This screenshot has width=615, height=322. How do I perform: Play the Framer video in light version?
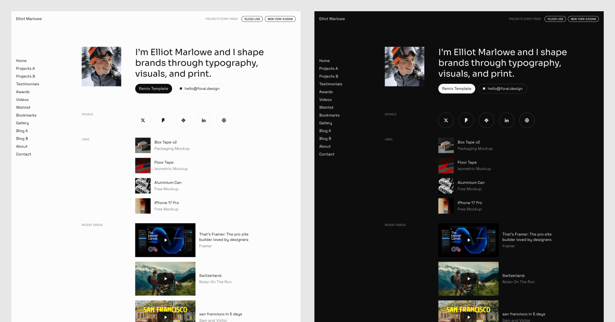(x=165, y=240)
